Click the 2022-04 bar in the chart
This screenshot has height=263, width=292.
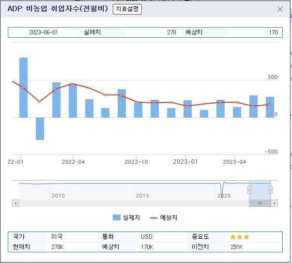[x=73, y=101]
